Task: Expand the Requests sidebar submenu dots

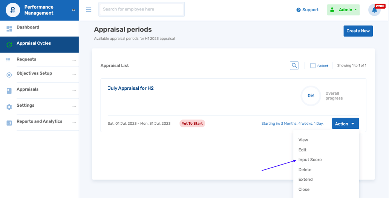Action: click(74, 60)
